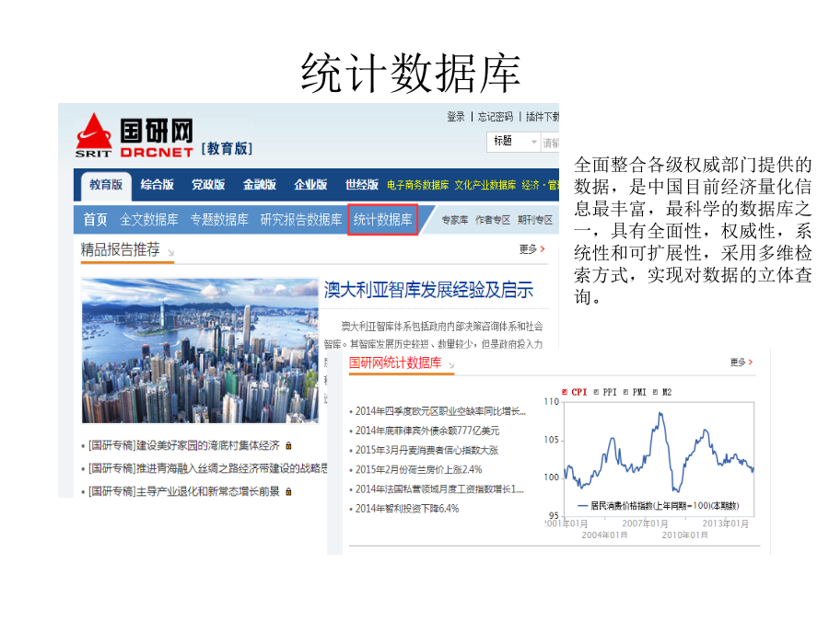829x621 pixels.
Task: Open item 2015年3月丹麦消费者信心指数大涨
Action: point(426,451)
